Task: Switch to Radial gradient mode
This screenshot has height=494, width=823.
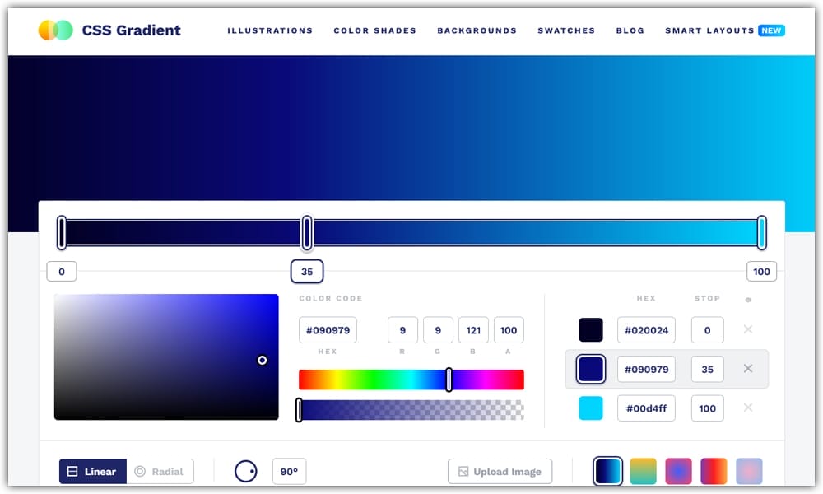Action: pyautogui.click(x=161, y=471)
